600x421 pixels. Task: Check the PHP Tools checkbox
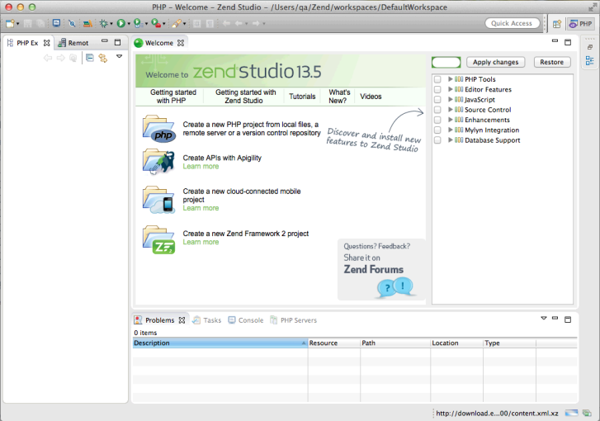437,79
